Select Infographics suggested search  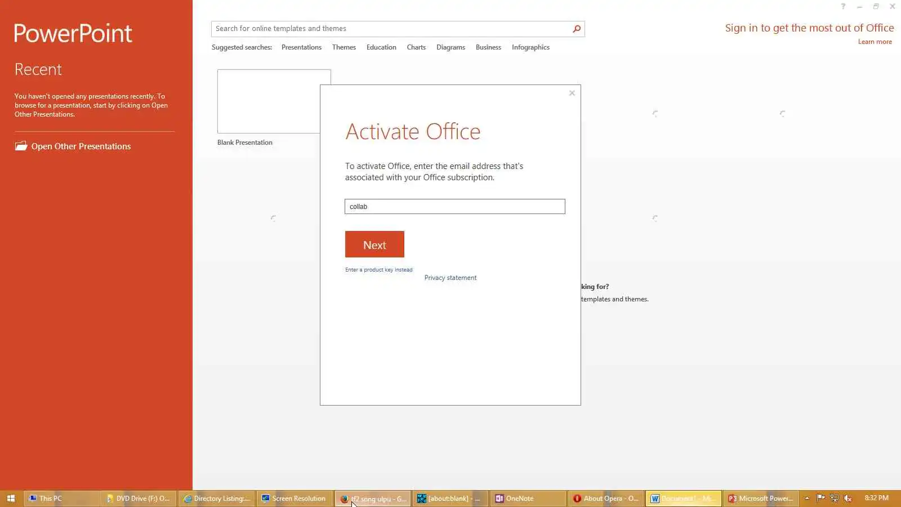pyautogui.click(x=530, y=47)
